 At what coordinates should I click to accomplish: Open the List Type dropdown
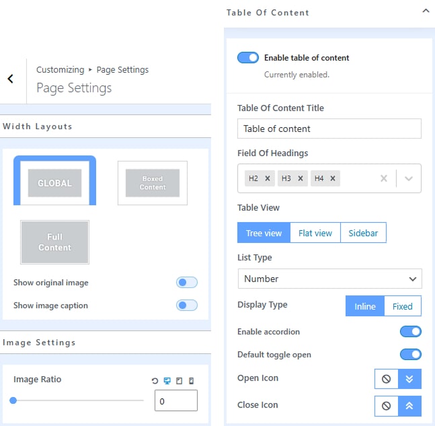click(x=329, y=279)
